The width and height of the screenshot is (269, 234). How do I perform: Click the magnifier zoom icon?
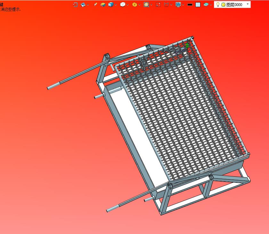point(146,4)
